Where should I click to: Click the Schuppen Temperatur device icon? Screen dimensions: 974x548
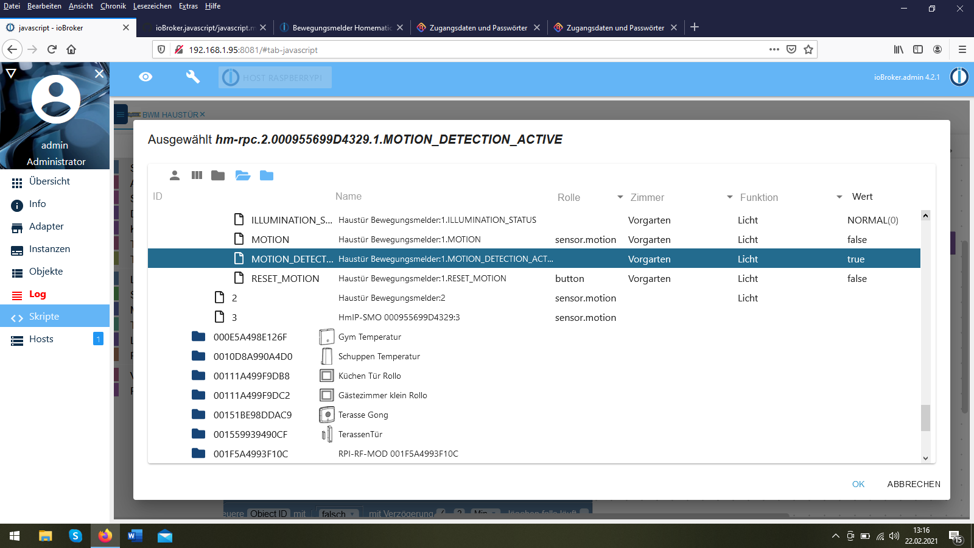click(x=327, y=356)
